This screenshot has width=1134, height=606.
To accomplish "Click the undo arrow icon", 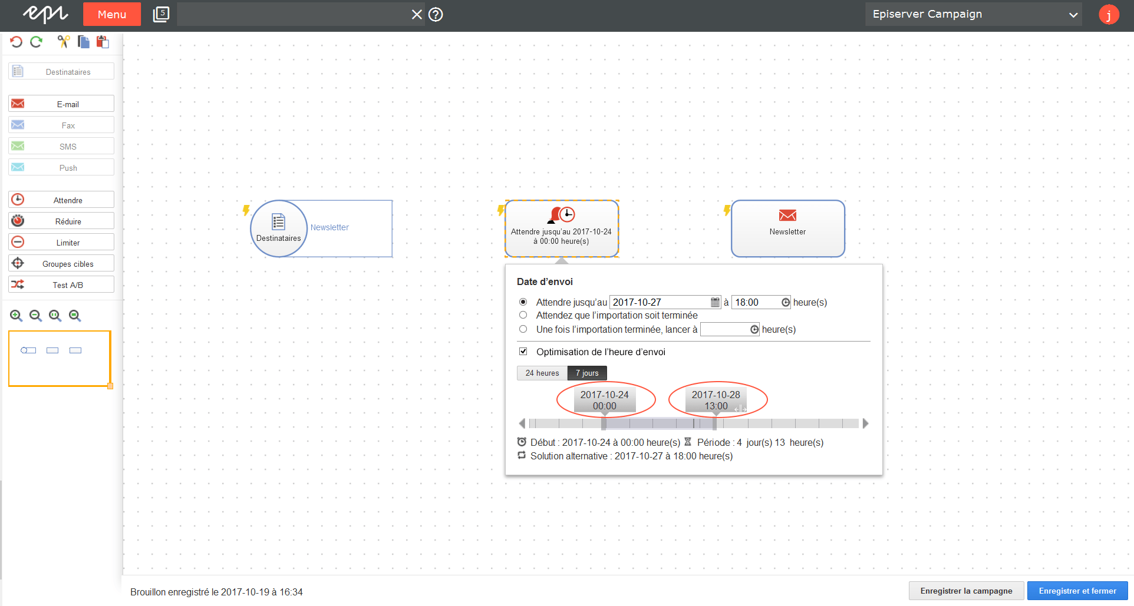I will [x=17, y=42].
